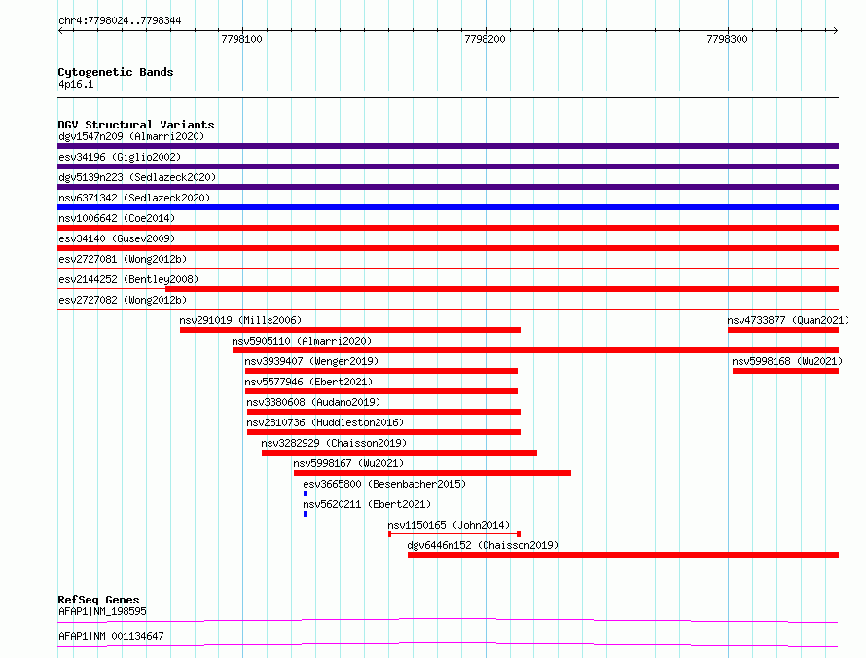Open the esv2144252 (Bentley2008) label

pos(128,279)
